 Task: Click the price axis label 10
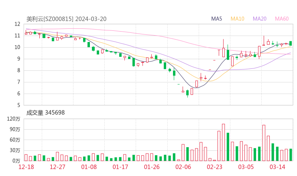pyautogui.click(x=17, y=47)
